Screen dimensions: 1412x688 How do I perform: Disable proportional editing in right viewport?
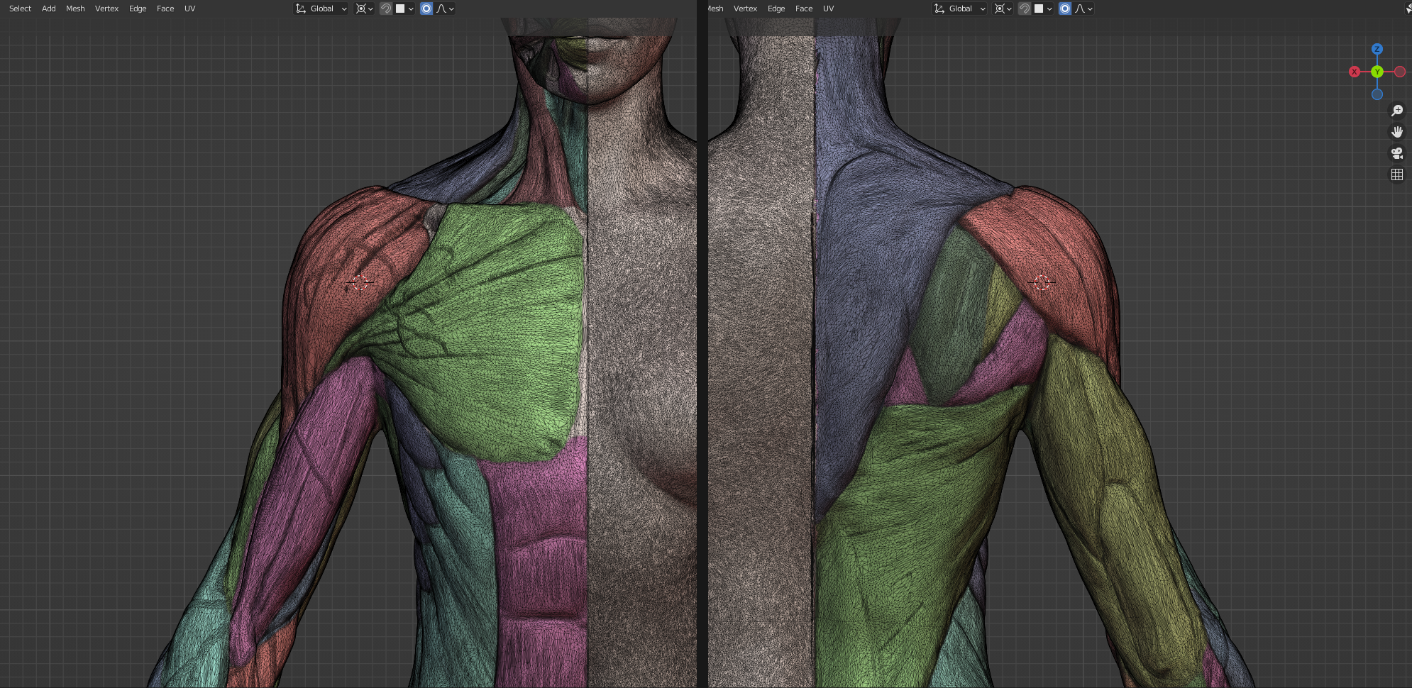tap(1065, 9)
